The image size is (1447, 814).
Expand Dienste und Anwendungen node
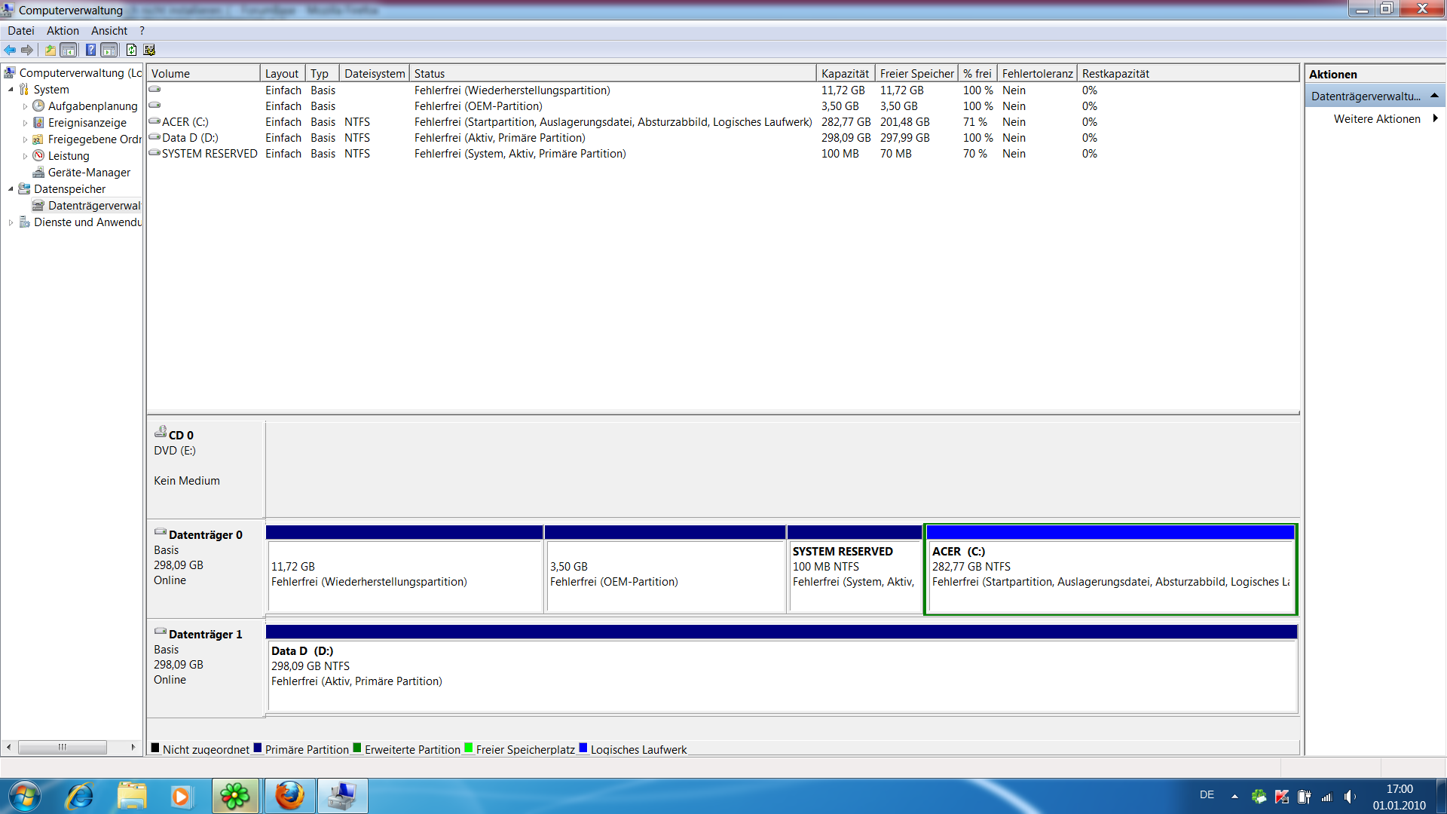[x=11, y=222]
